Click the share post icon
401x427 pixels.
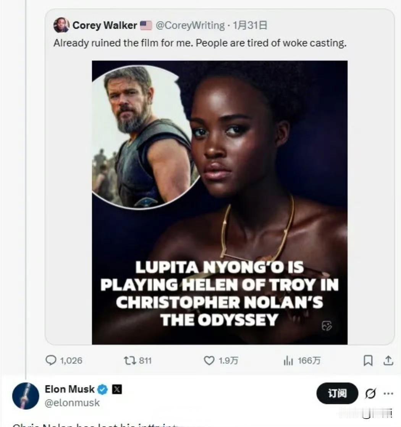pos(388,361)
